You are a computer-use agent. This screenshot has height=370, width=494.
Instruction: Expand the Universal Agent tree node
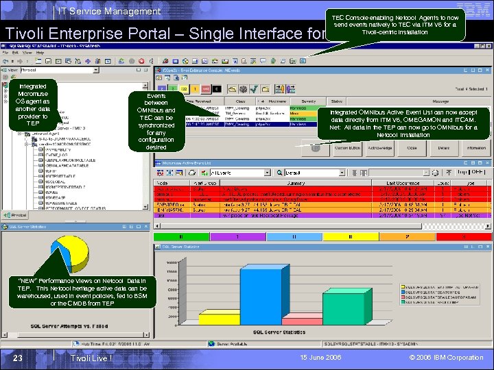tap(20, 134)
